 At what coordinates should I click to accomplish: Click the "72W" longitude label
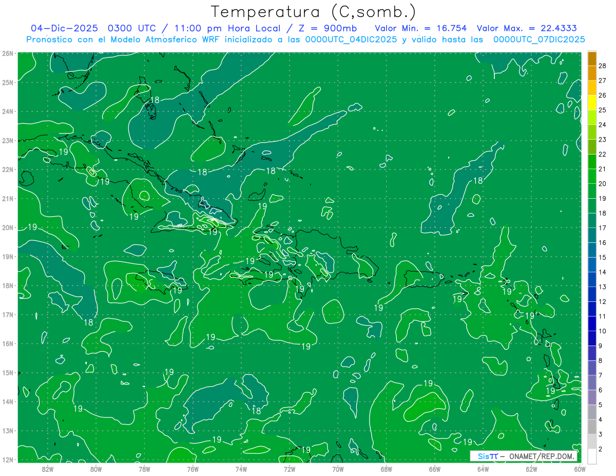click(290, 469)
